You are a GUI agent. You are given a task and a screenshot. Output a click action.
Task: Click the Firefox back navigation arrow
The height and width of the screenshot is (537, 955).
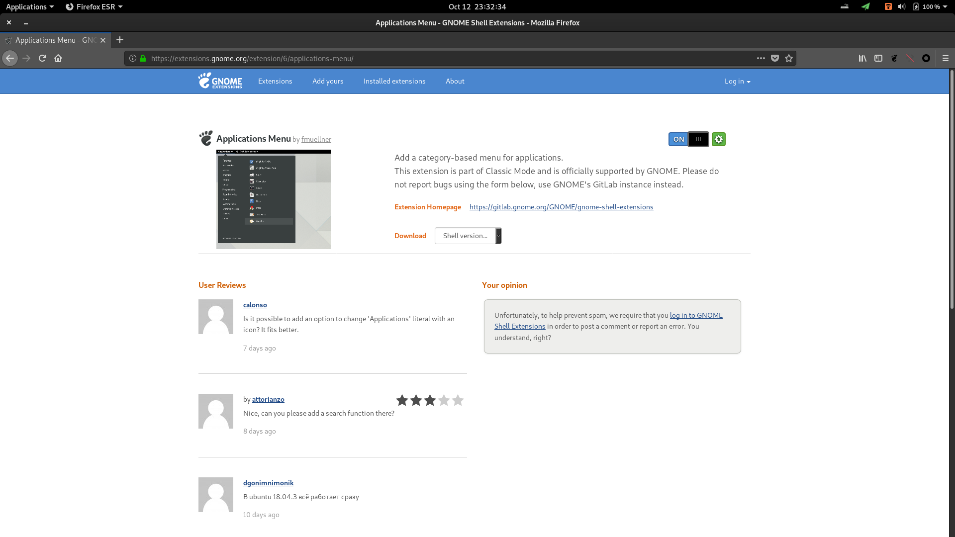tap(10, 58)
